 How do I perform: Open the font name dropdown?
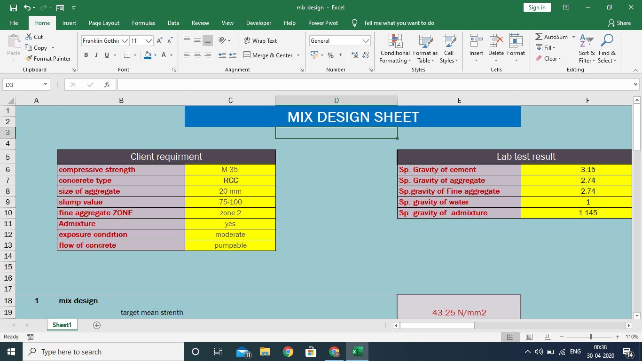point(125,40)
